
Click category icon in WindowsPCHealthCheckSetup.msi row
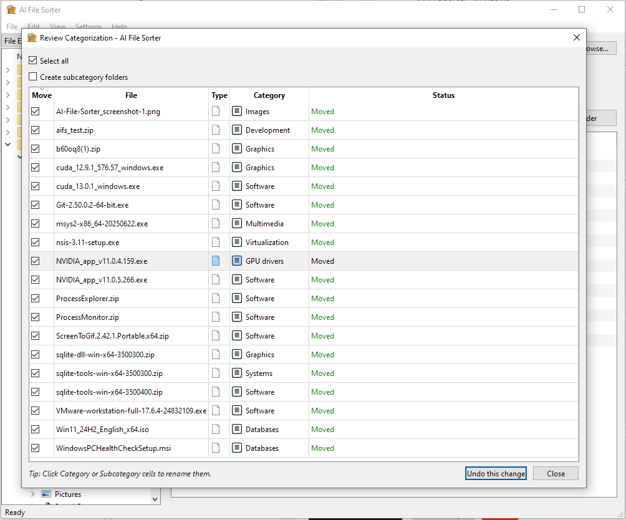(x=237, y=448)
